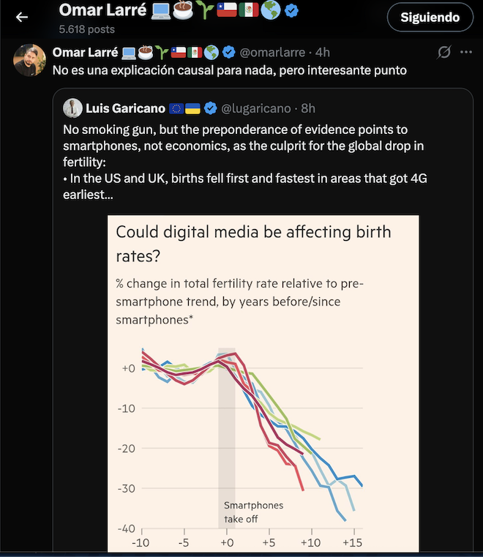
Task: Click Omar Larré's blue verified badge in post
Action: click(229, 52)
